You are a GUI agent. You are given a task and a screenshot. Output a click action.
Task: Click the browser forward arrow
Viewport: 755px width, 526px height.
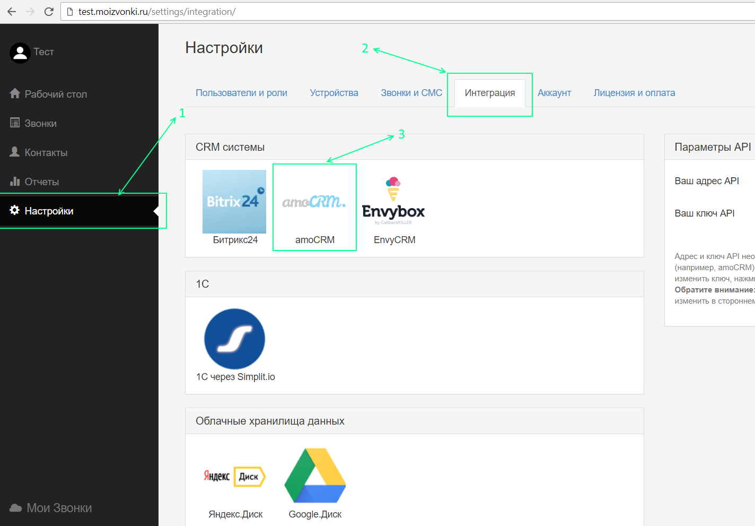[x=30, y=12]
